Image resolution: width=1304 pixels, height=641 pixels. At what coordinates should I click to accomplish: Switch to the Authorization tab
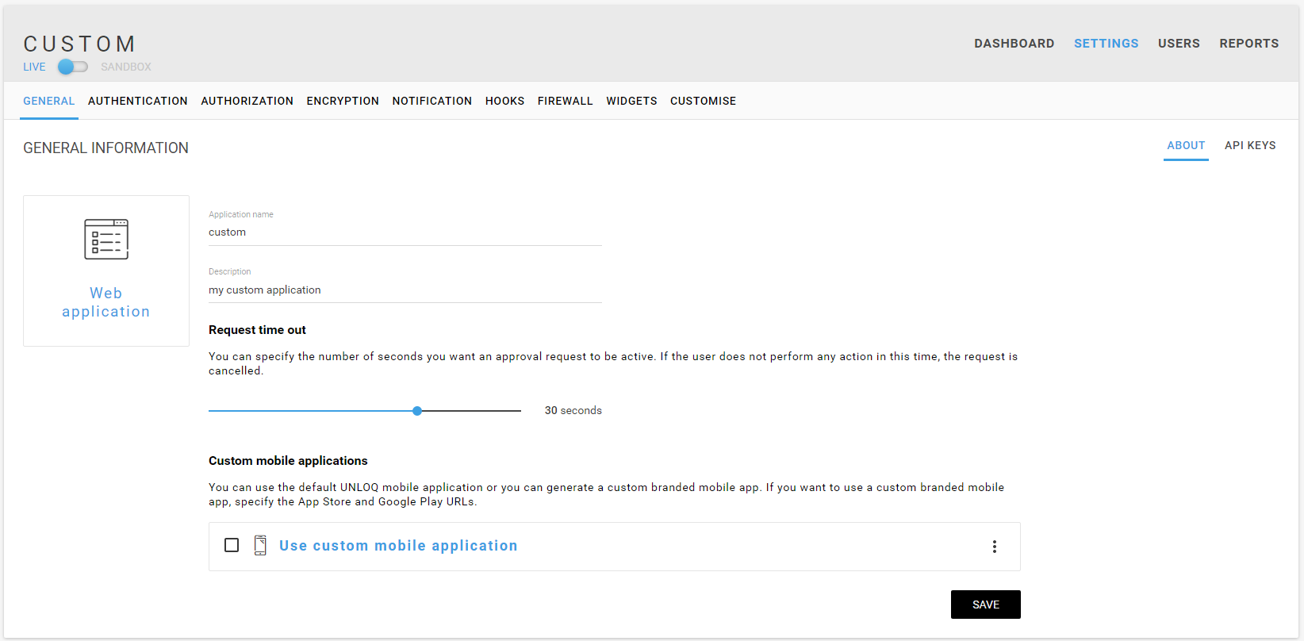[x=247, y=101]
